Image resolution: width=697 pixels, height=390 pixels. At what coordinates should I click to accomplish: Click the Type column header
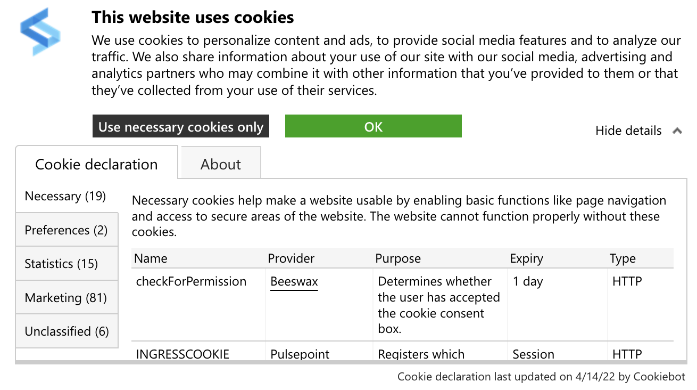(x=623, y=258)
